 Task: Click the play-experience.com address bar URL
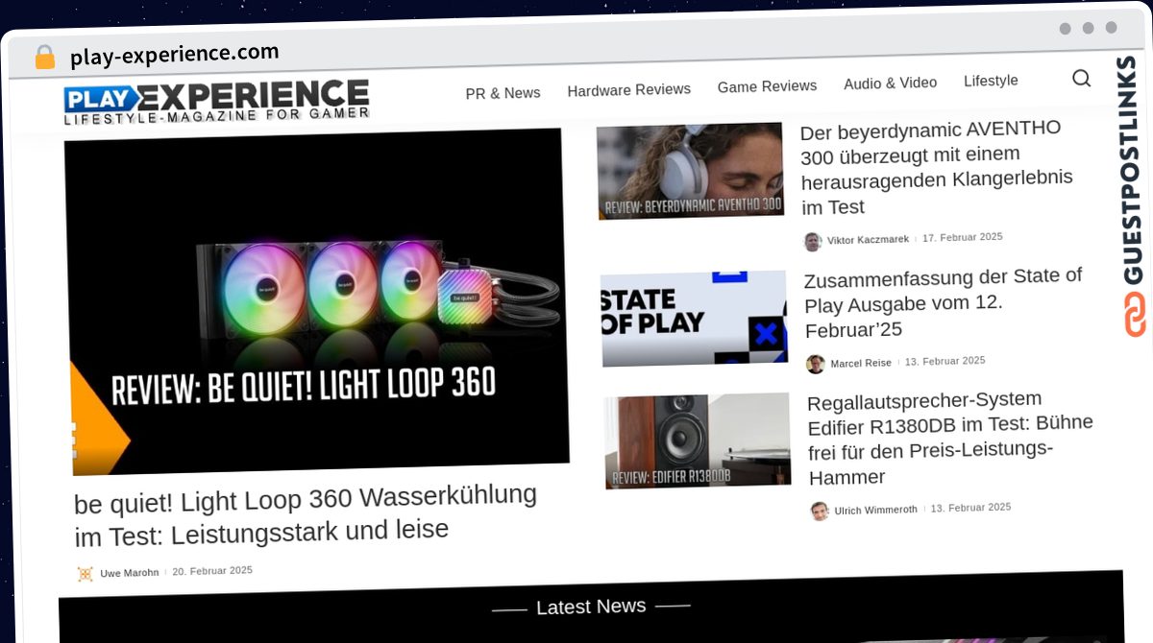(x=174, y=55)
